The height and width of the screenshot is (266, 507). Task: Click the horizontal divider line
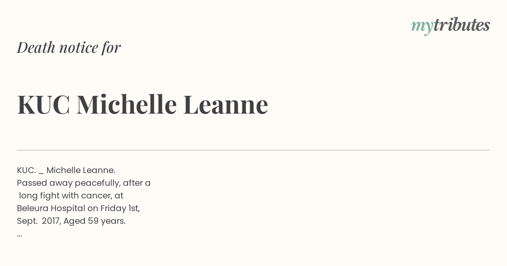point(253,150)
